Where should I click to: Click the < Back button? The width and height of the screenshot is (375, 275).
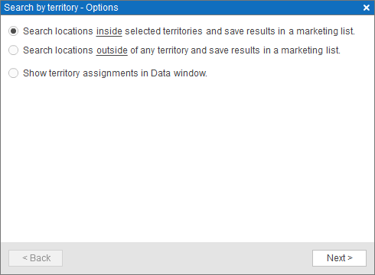(35, 258)
